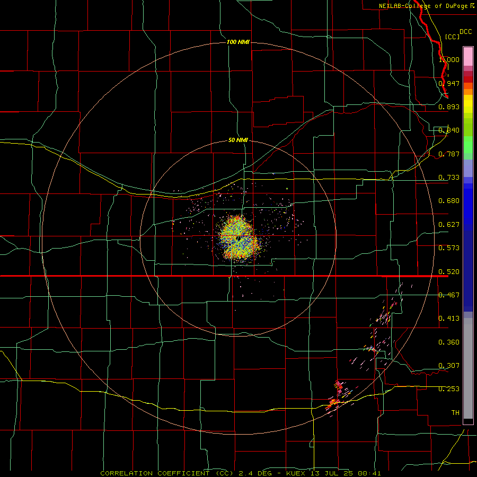Click the 50 NMI range ring label

point(238,140)
